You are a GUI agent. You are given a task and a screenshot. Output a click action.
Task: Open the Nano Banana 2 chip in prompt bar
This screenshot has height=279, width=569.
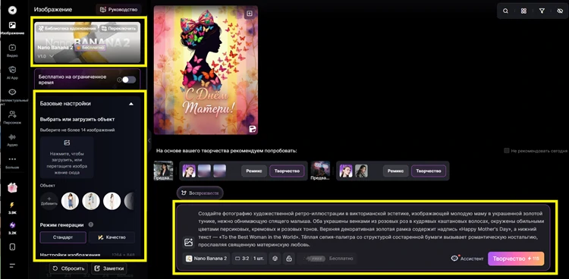(x=206, y=259)
